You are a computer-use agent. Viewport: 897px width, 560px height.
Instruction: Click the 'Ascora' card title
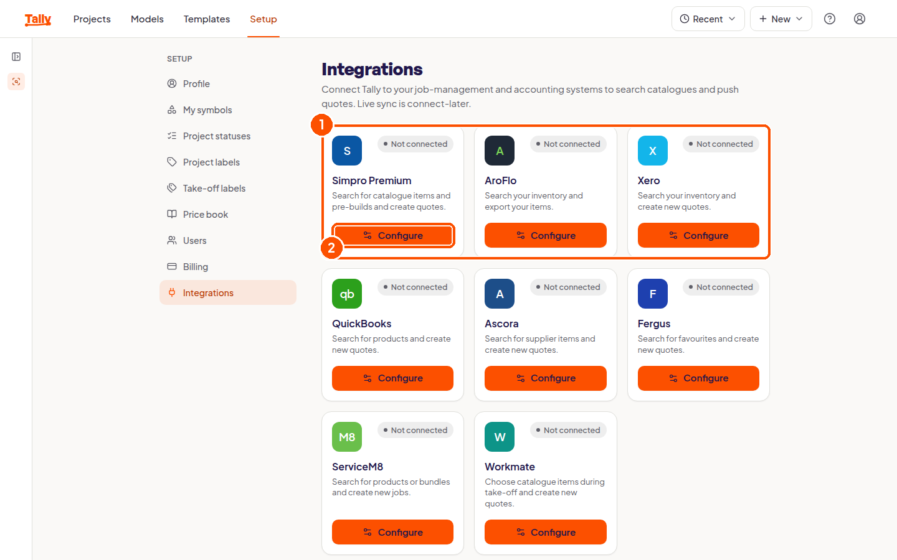click(501, 324)
